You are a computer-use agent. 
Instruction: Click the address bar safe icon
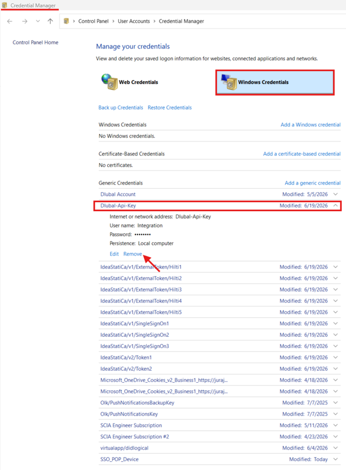[x=66, y=21]
